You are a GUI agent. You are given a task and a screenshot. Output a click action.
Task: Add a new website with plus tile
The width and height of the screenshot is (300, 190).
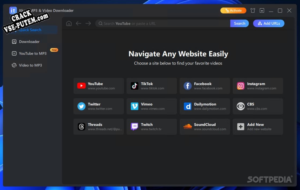click(258, 127)
